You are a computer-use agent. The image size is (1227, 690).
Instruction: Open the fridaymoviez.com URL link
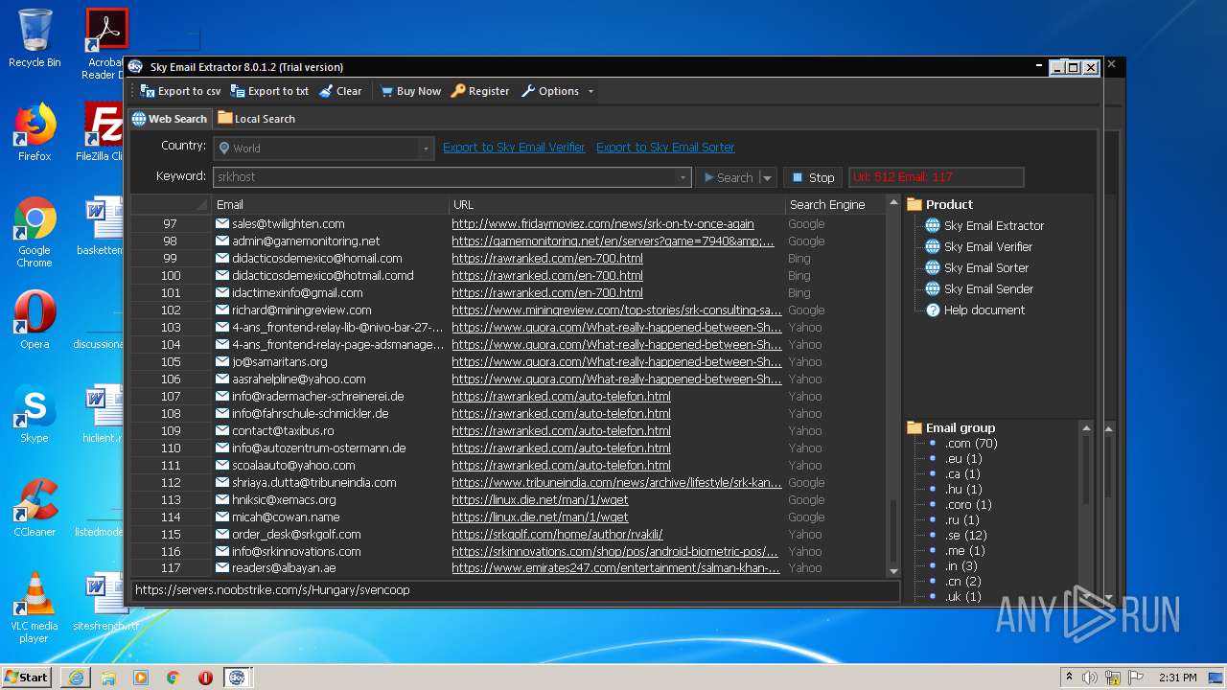(x=603, y=223)
